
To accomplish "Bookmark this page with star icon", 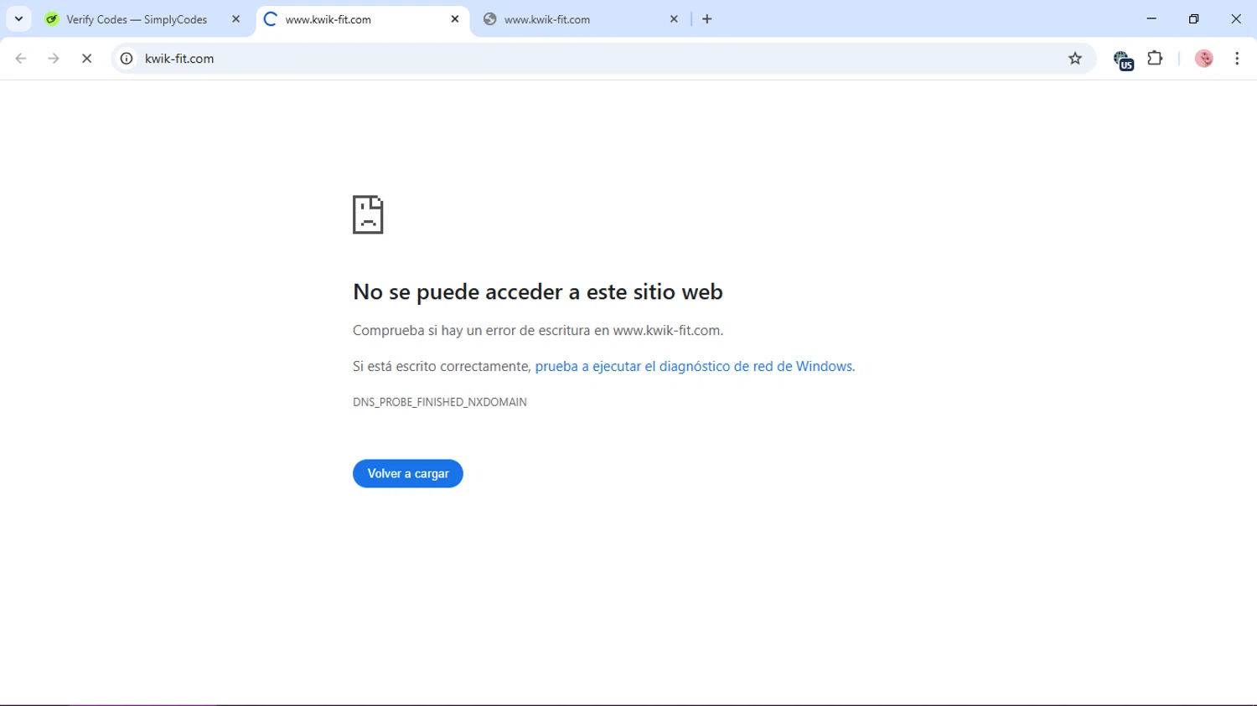I will point(1075,59).
